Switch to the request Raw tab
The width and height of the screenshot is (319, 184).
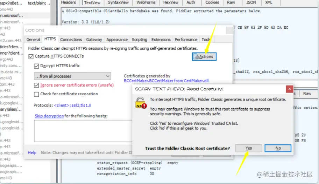click(x=231, y=2)
